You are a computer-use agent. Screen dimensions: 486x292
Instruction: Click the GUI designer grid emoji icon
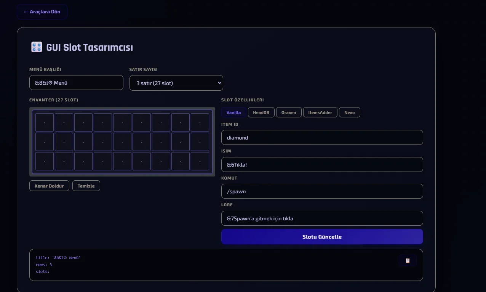(36, 47)
